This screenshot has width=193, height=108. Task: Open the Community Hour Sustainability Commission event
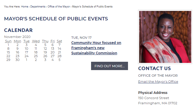[96, 48]
